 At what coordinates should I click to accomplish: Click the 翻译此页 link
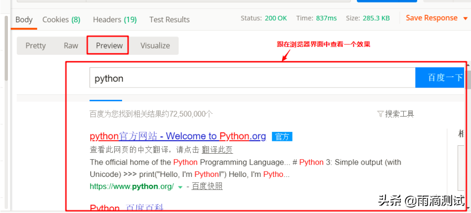tap(217, 150)
